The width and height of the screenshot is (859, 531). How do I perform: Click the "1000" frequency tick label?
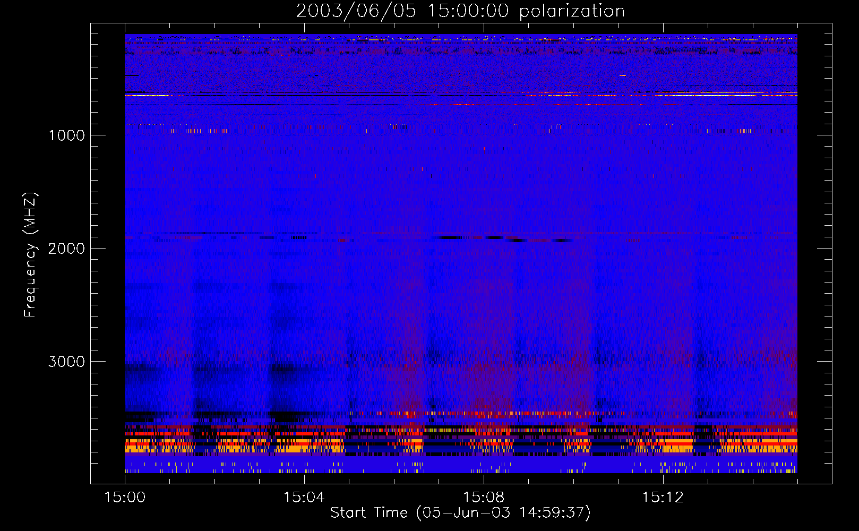click(66, 135)
